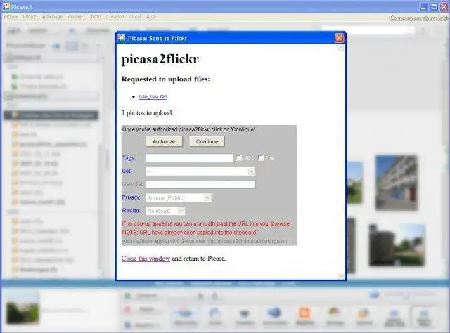Open the Privacy dropdown showing Anyone (Public)

point(179,197)
